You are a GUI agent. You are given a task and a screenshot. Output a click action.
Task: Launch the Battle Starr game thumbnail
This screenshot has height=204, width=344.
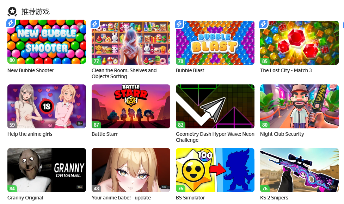tap(131, 106)
